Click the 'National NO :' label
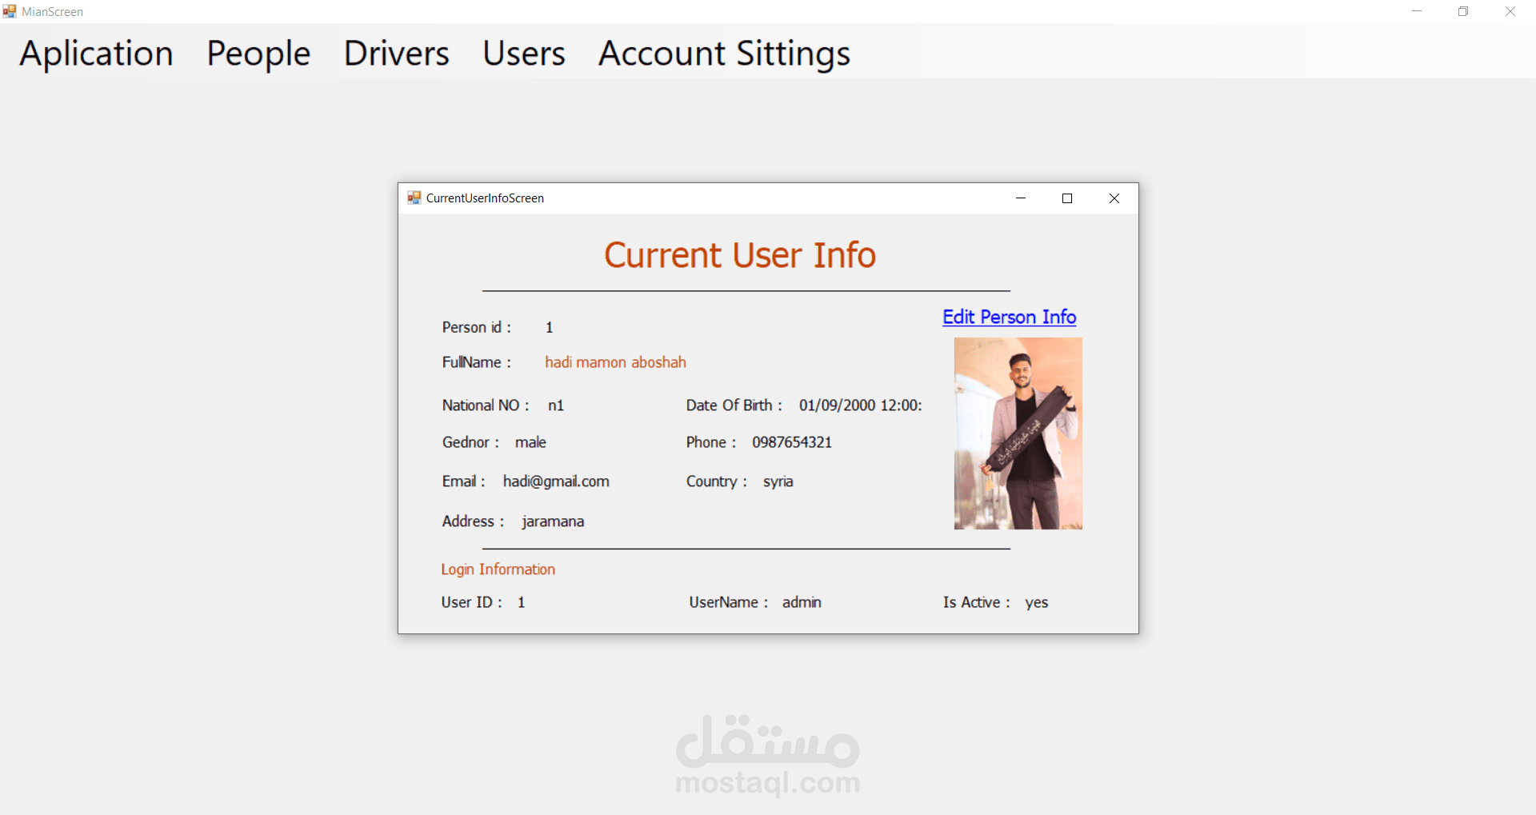Viewport: 1536px width, 815px height. click(486, 406)
